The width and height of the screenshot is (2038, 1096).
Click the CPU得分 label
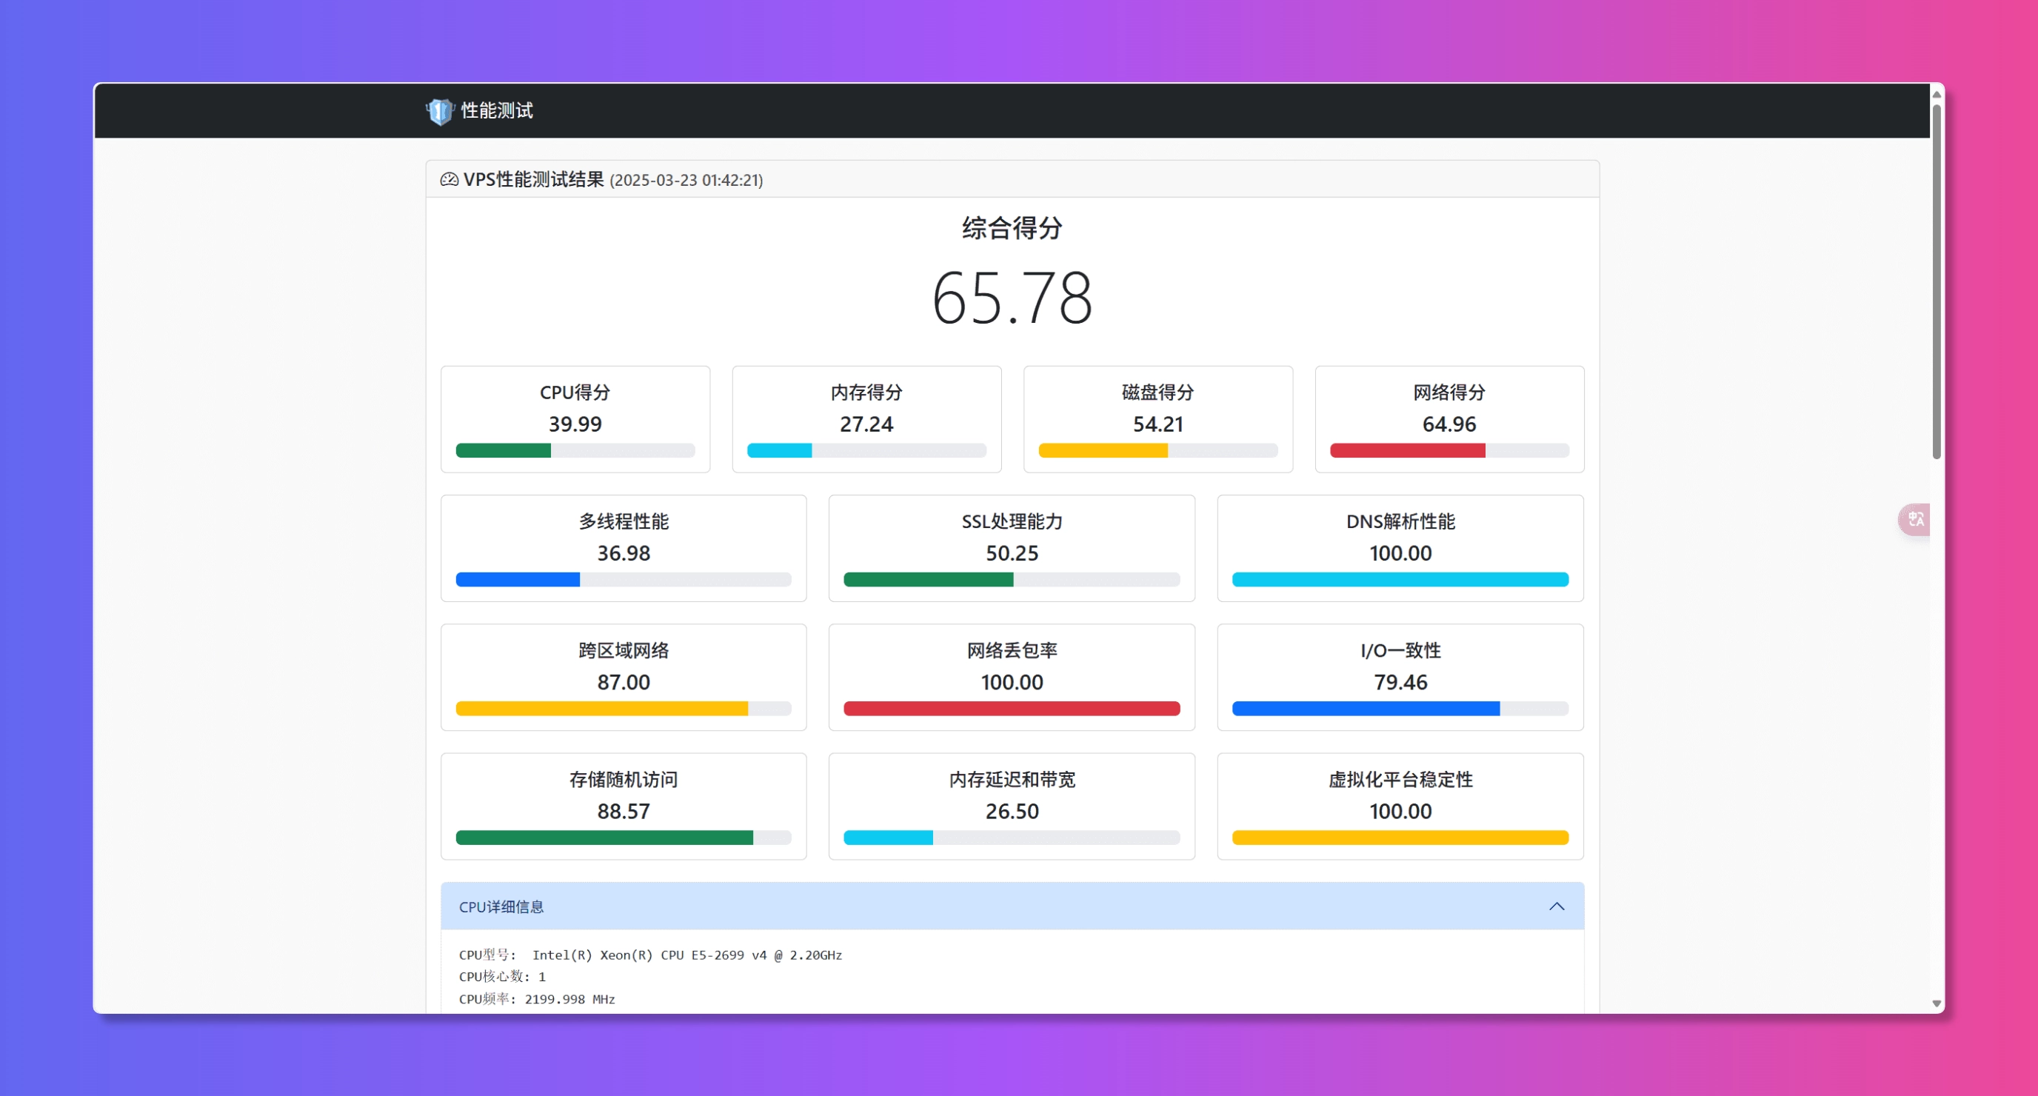[575, 392]
